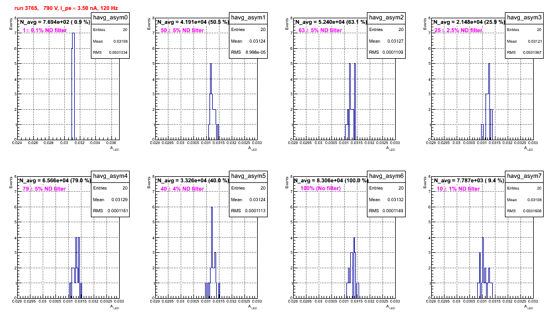552x317 pixels.
Task: Click the Entries row in havg_asym0 stats
Action: (110, 30)
